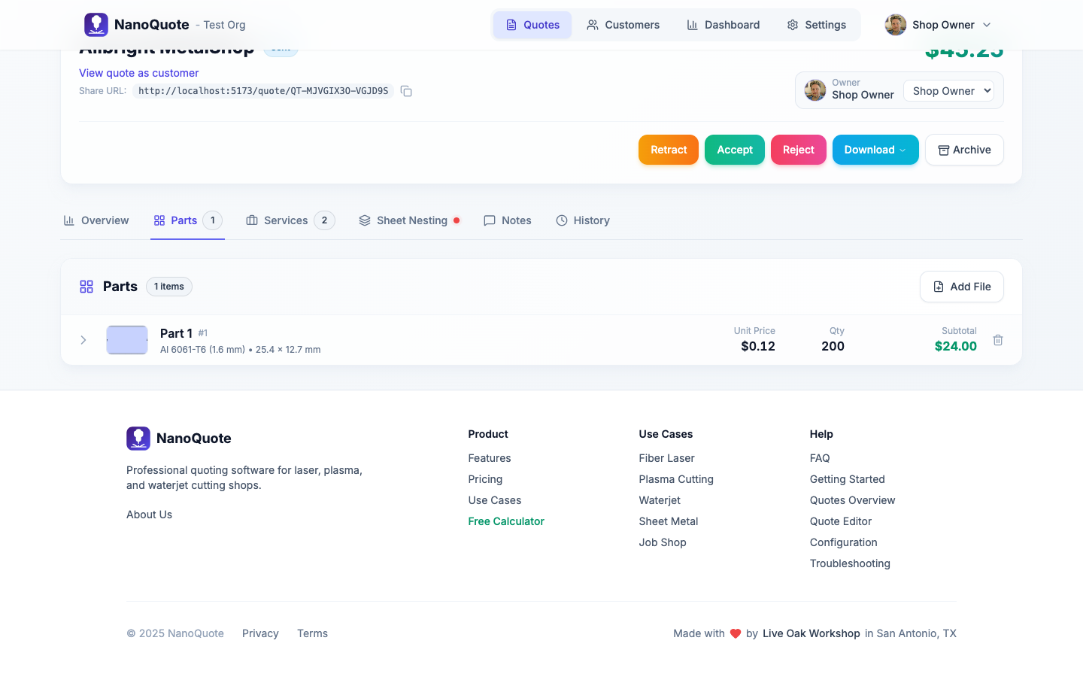Select the Parts tab
Viewport: 1083px width, 677px height.
187,220
